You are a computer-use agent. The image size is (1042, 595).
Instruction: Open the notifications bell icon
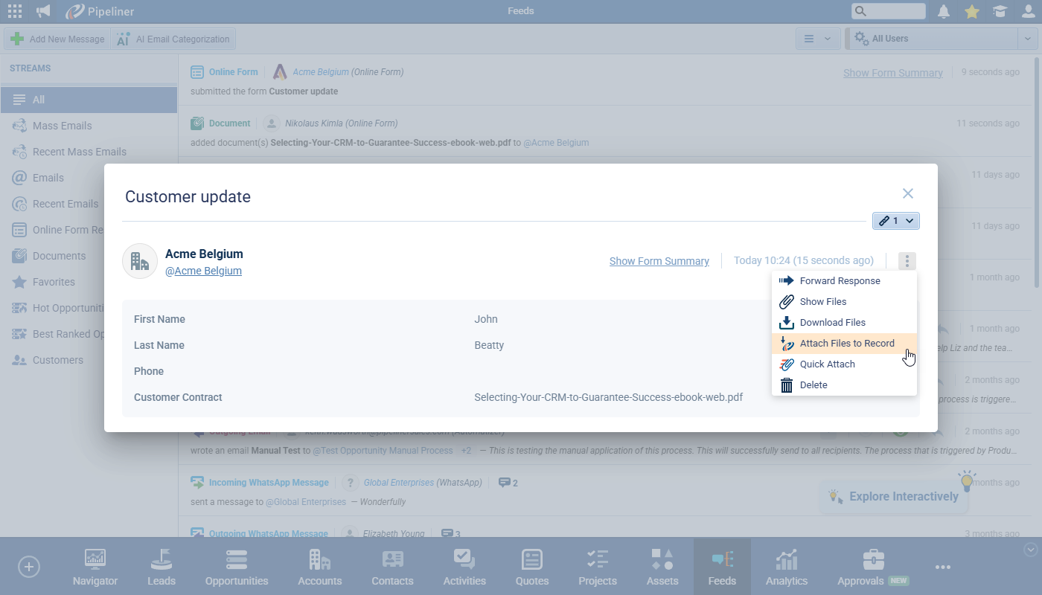[x=944, y=11]
